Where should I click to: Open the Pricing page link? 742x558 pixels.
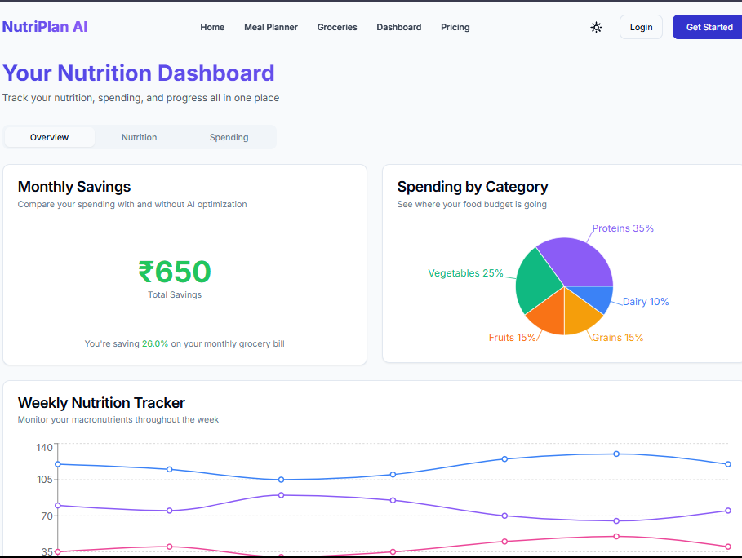pos(455,27)
